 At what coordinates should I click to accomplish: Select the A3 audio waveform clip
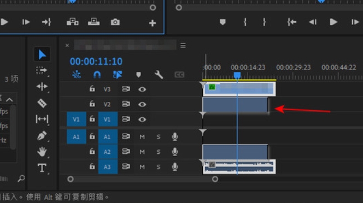(x=239, y=166)
